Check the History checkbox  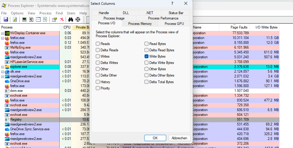pyautogui.click(x=98, y=82)
